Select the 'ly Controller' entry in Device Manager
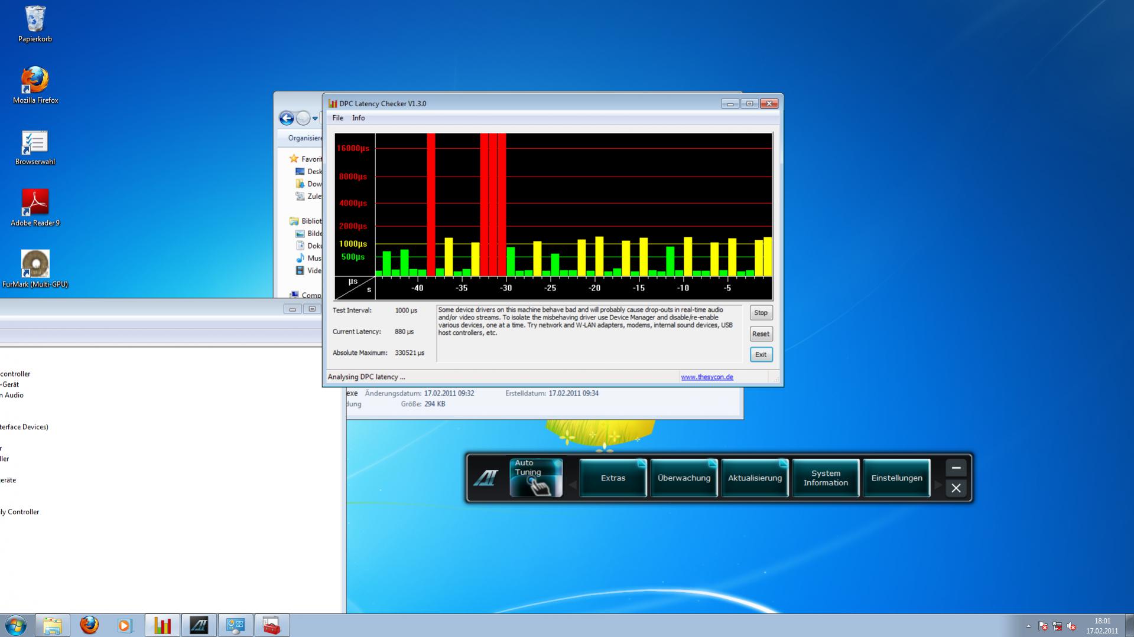 20,512
